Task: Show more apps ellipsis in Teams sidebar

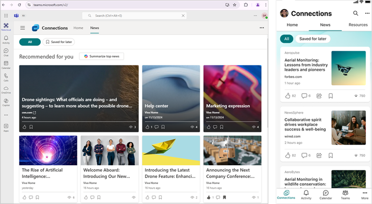Action: [6, 115]
